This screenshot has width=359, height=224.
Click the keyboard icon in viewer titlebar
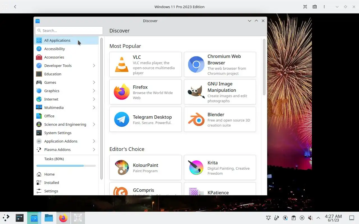[x=315, y=7]
